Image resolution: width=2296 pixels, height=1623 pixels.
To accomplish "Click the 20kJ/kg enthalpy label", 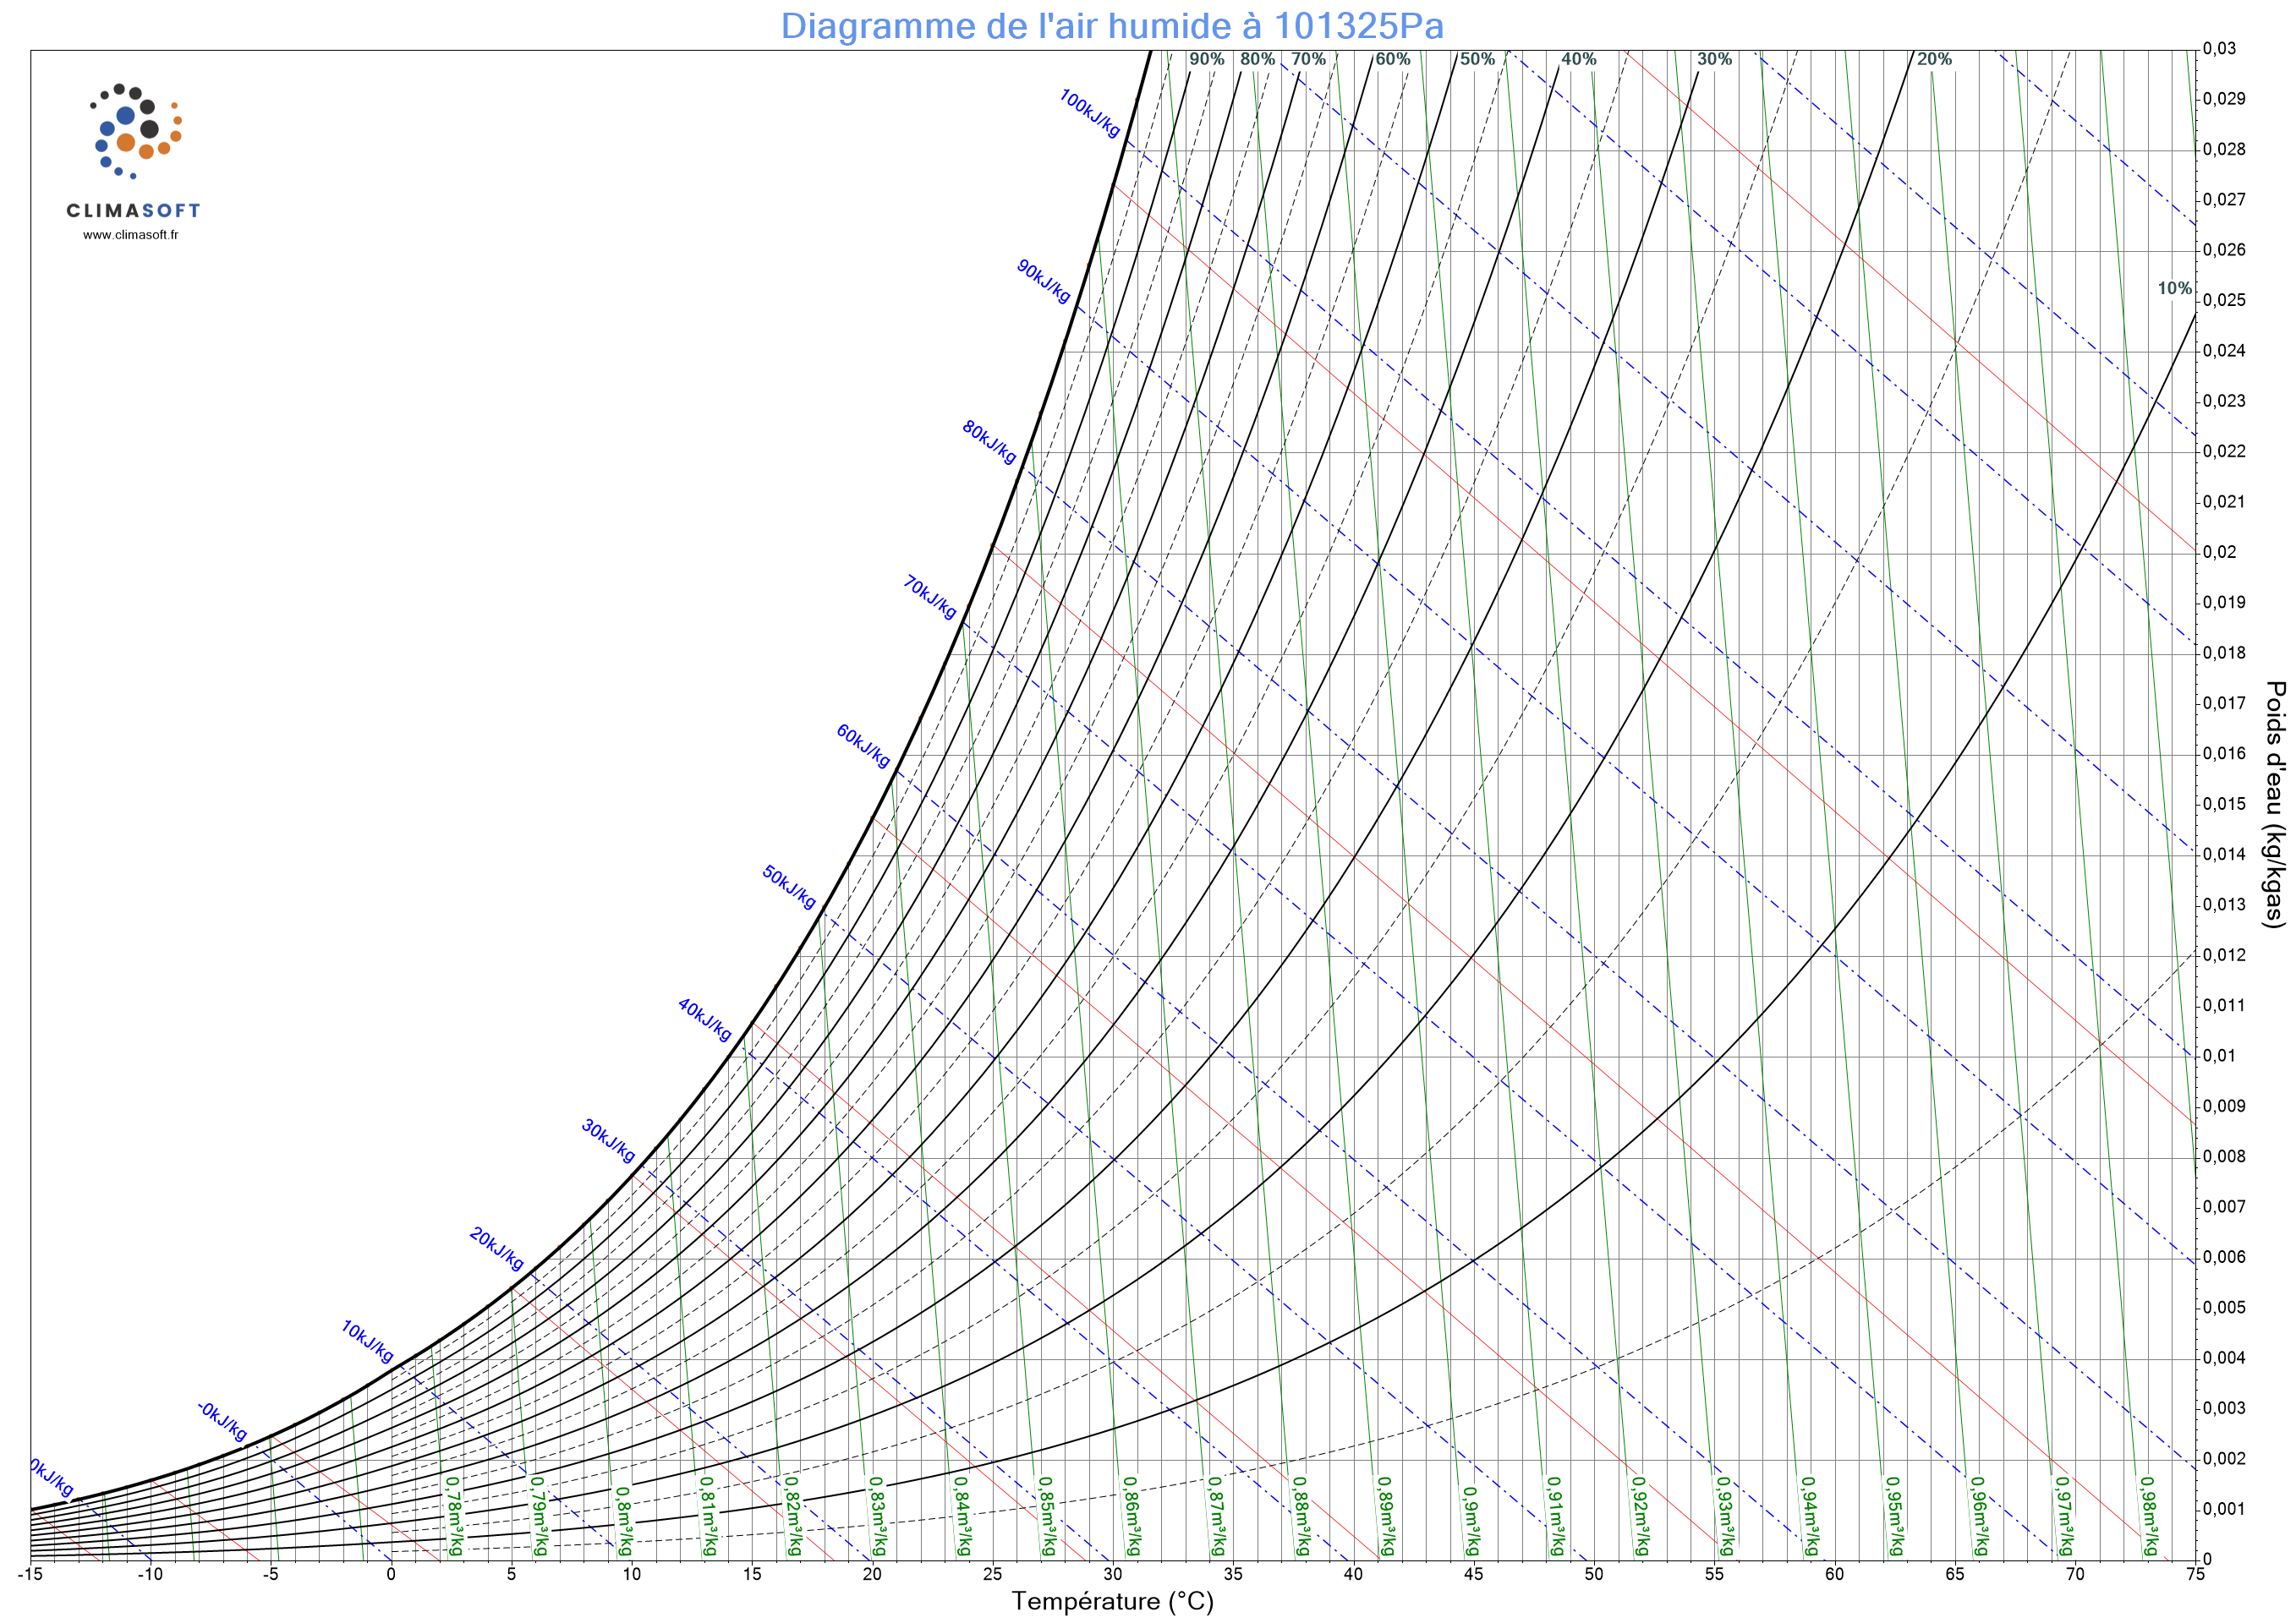I will (496, 1249).
